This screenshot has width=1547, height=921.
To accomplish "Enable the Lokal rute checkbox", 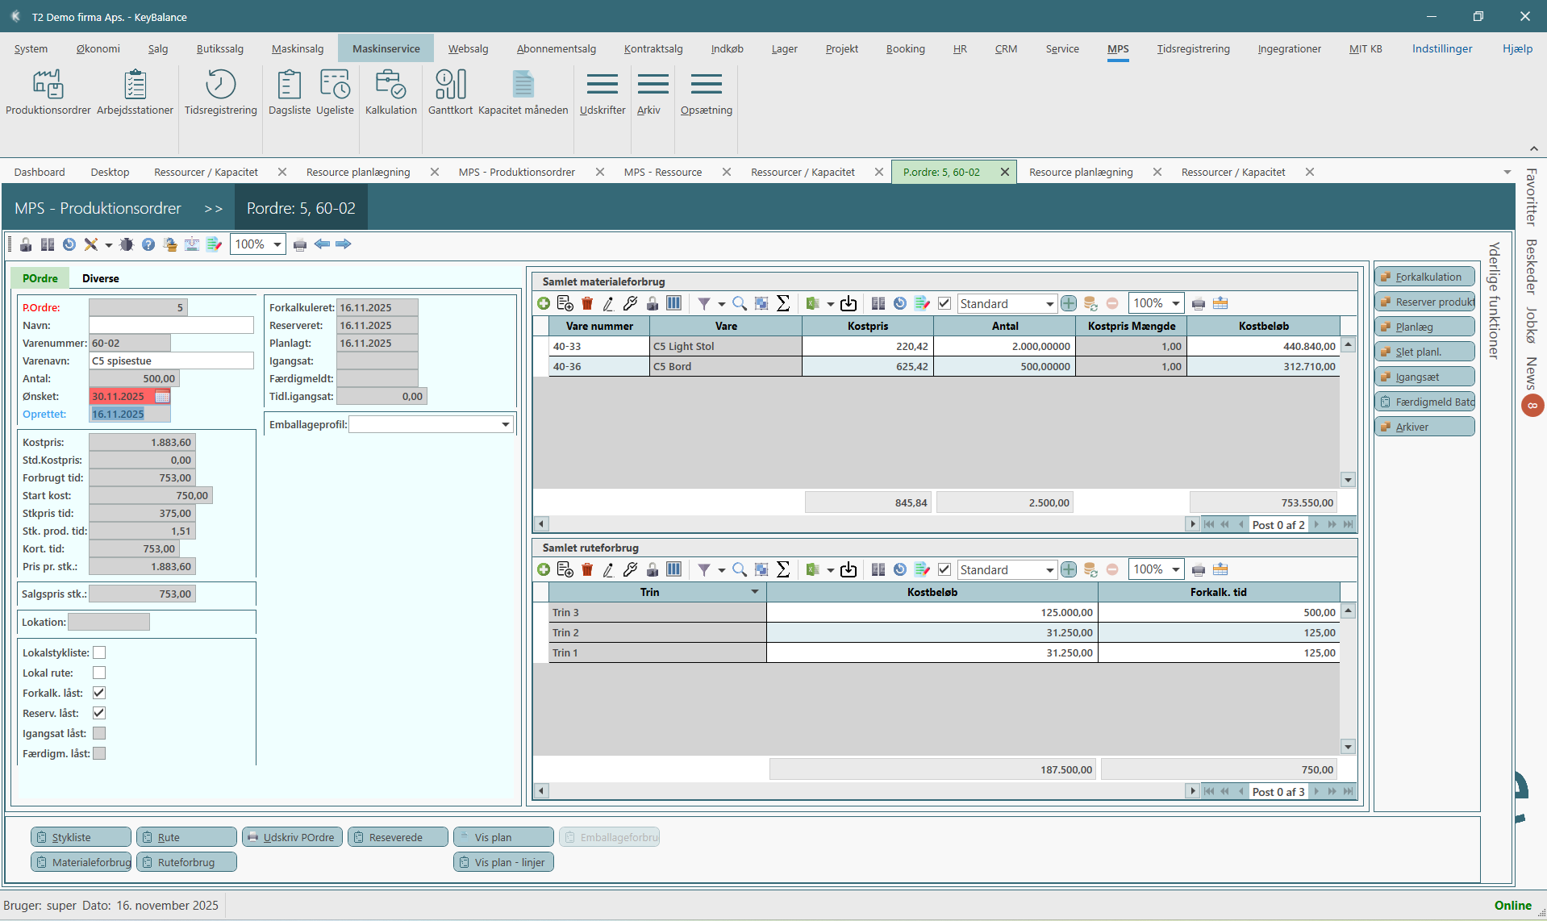I will [x=99, y=673].
